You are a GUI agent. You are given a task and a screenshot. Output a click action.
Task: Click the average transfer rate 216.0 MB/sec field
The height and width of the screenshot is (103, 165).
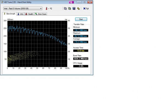(81, 42)
